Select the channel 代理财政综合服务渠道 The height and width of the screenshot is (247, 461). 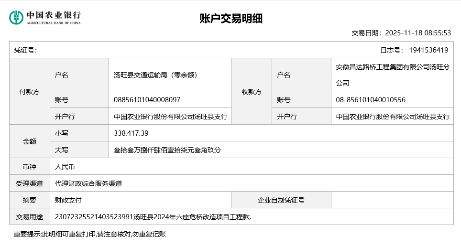88,183
